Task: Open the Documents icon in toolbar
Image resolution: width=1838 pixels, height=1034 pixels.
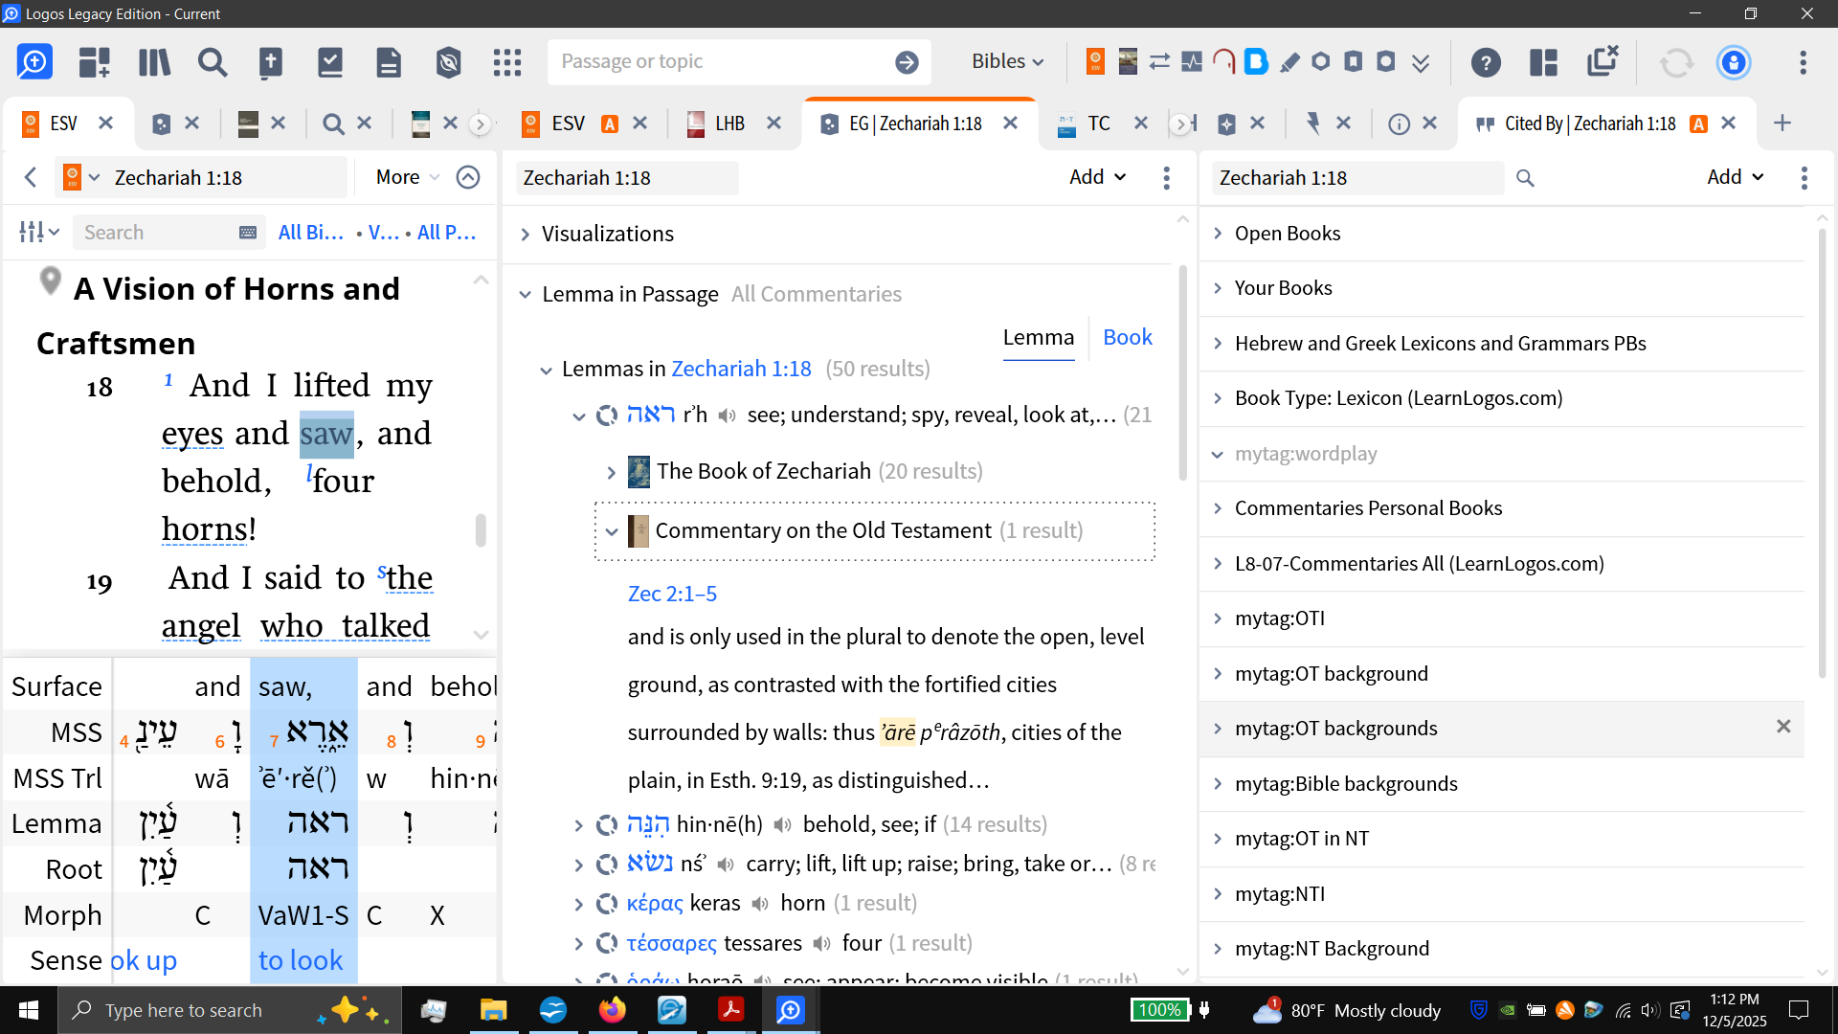Action: [389, 63]
